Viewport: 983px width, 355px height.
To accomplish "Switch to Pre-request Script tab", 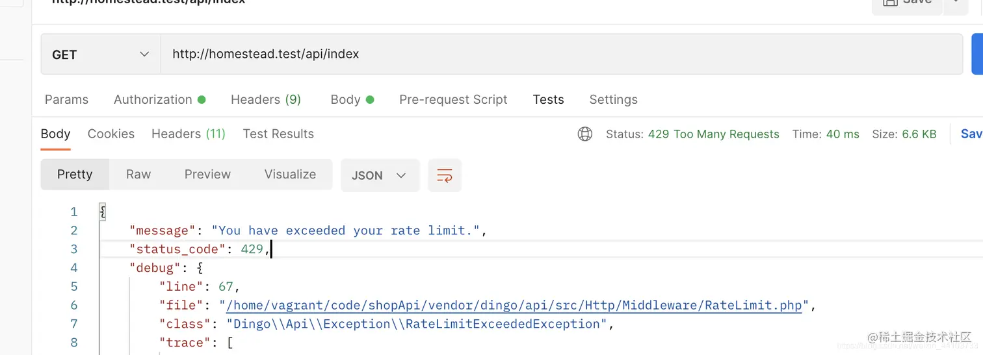I will coord(453,99).
